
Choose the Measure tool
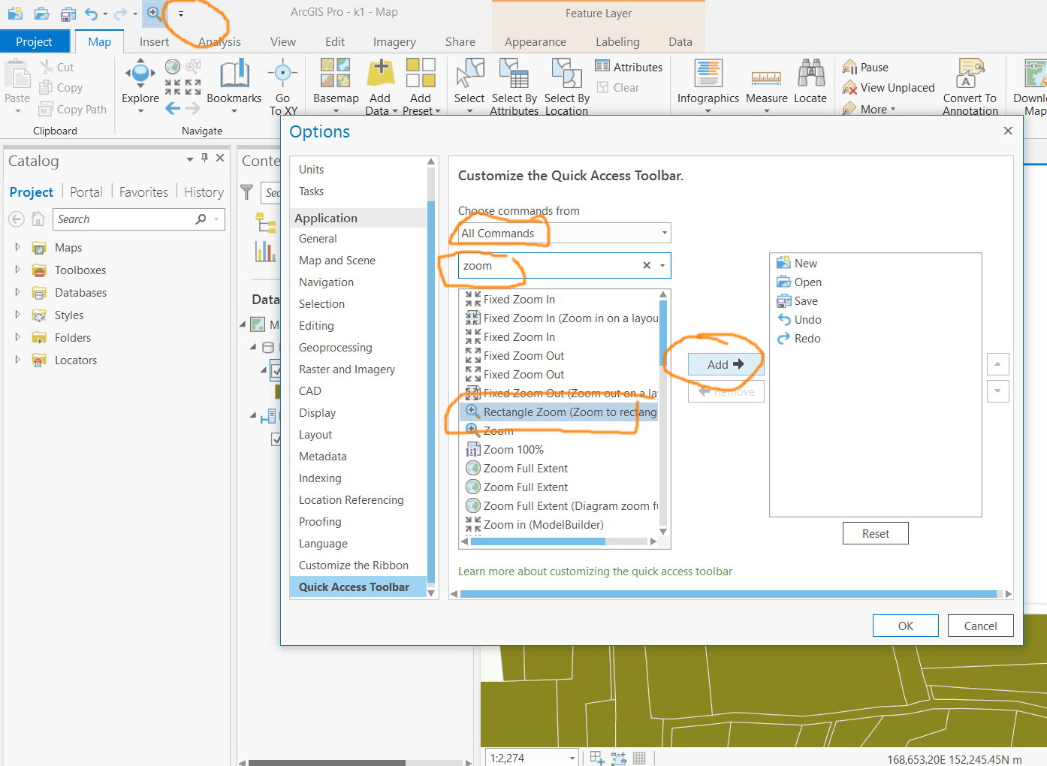767,87
